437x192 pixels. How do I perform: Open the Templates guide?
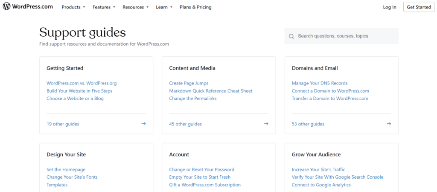coord(57,185)
